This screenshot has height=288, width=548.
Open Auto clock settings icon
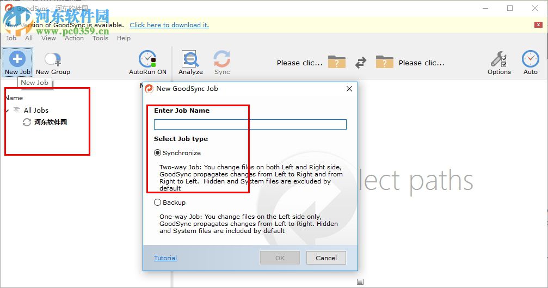[530, 59]
